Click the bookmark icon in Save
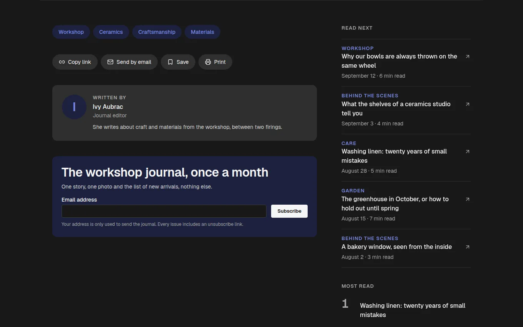 170,62
